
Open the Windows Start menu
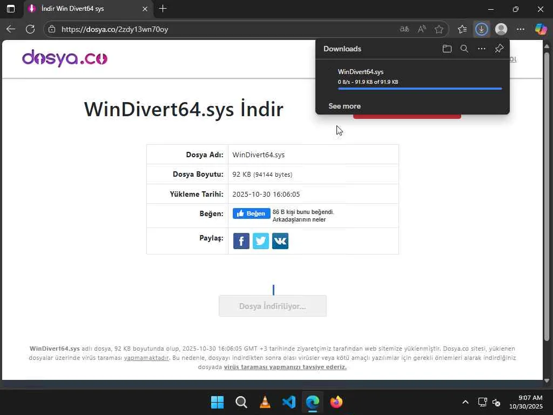(x=217, y=402)
